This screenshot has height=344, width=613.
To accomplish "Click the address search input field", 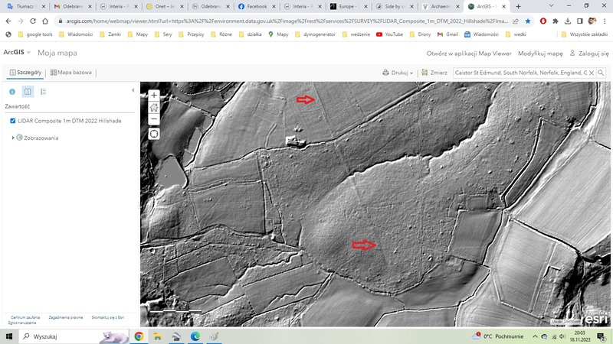I will 520,73.
